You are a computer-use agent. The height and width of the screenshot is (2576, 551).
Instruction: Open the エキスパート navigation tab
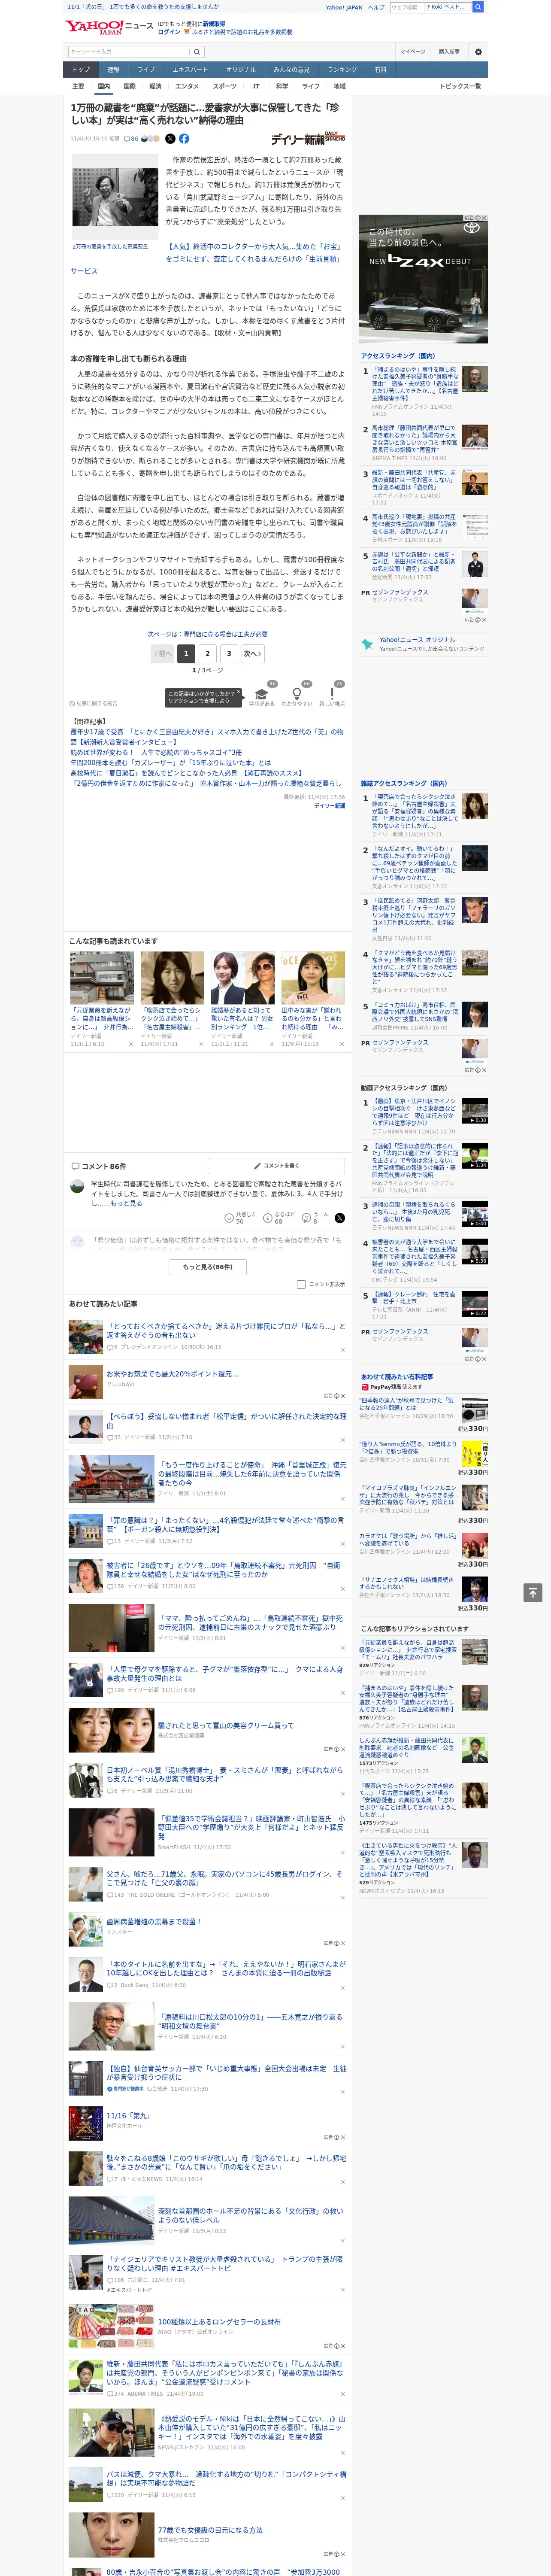(x=190, y=70)
